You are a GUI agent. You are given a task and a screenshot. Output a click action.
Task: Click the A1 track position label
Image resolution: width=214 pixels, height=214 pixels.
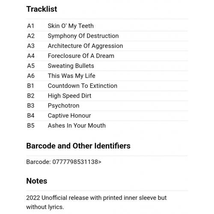pyautogui.click(x=31, y=26)
